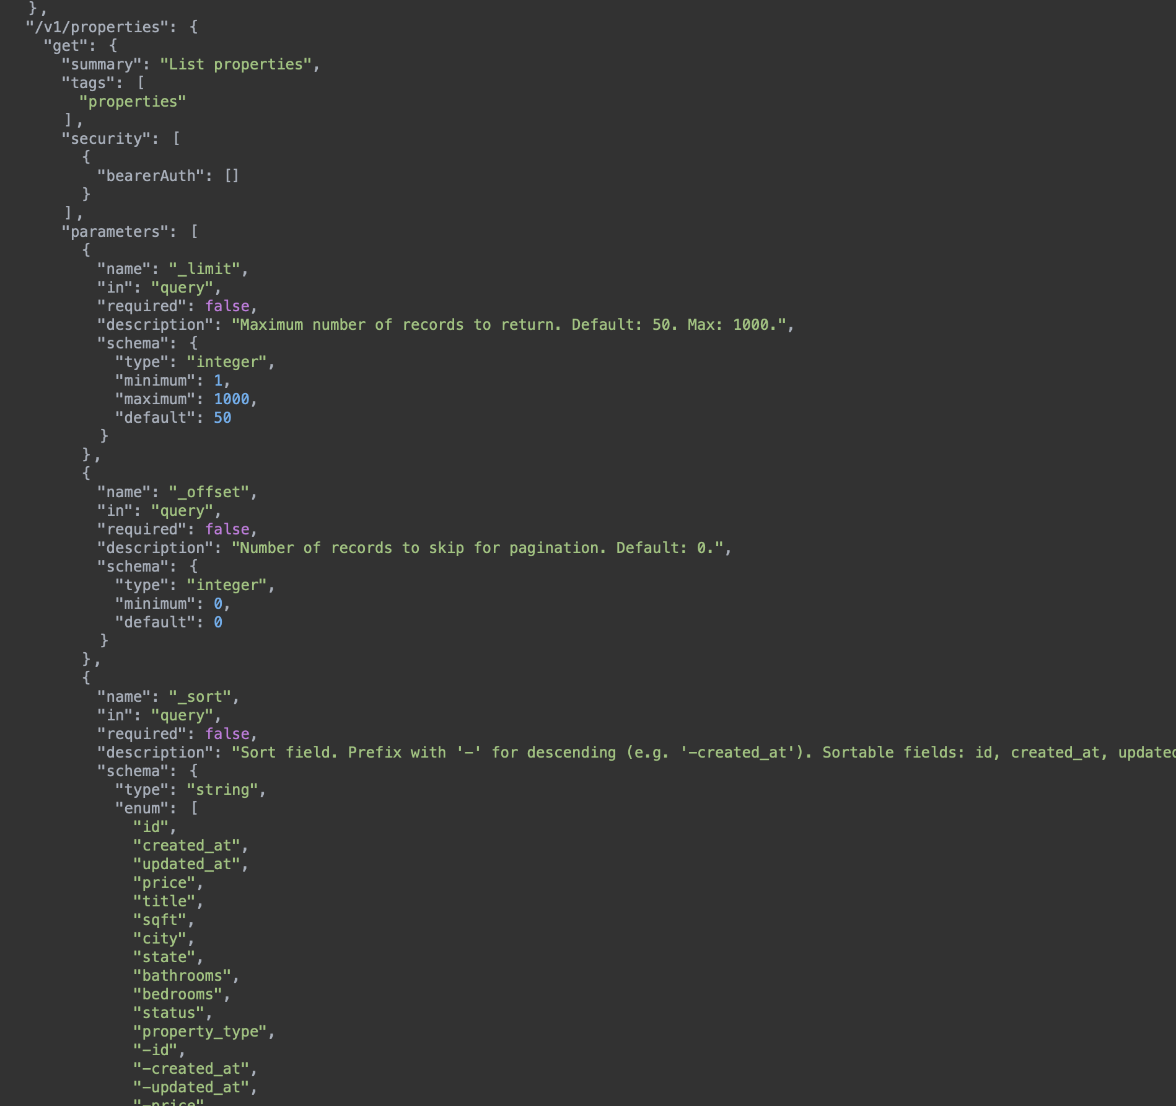Select the "_sort" name value
Screen dimensions: 1176x1106
click(x=200, y=697)
